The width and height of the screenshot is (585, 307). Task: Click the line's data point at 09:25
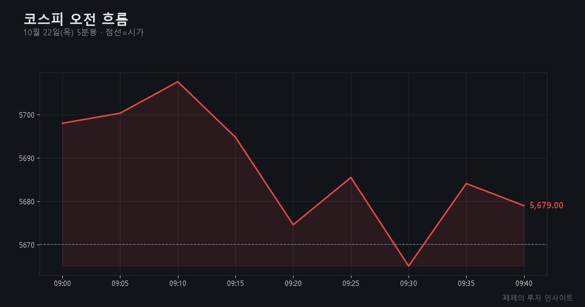(351, 177)
